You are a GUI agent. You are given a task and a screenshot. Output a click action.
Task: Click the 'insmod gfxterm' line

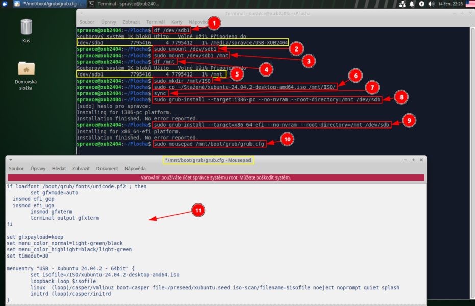coord(51,212)
